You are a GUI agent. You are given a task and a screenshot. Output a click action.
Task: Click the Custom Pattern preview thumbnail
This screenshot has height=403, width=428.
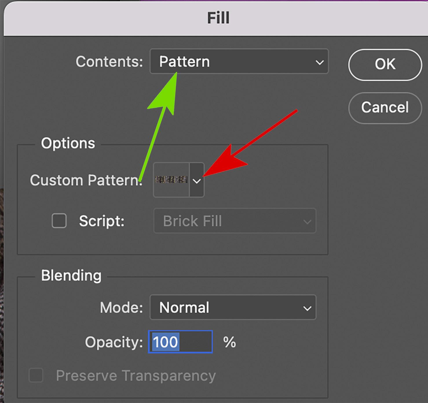pyautogui.click(x=171, y=180)
